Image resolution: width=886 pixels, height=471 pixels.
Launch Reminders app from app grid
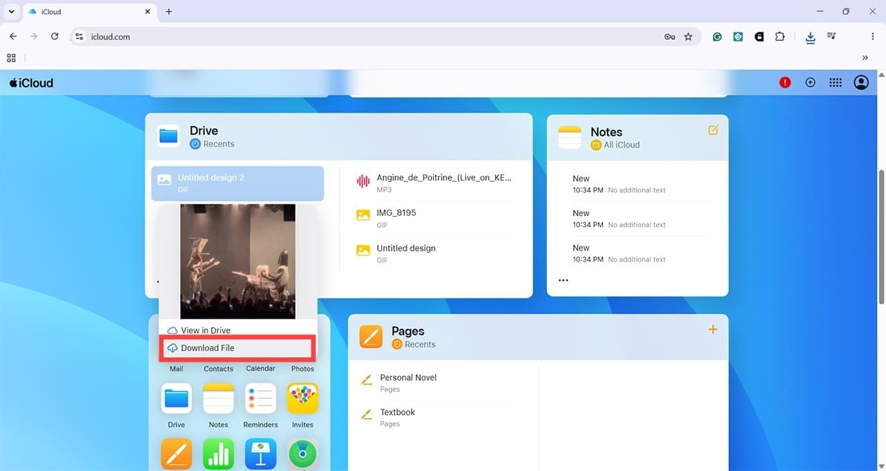260,399
